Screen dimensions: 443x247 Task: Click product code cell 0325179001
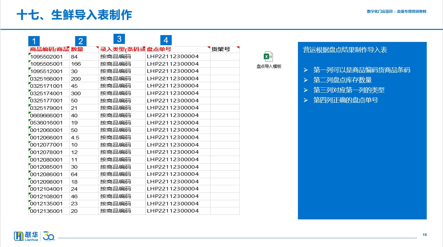click(49, 108)
